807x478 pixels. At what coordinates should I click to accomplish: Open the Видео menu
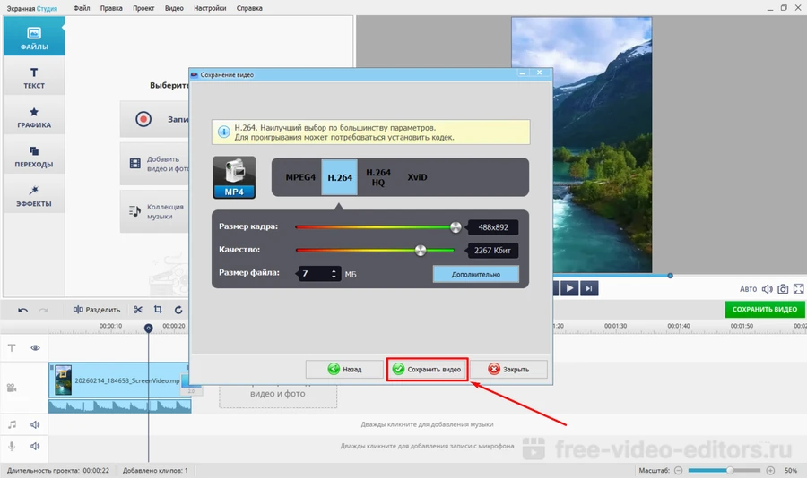(175, 8)
